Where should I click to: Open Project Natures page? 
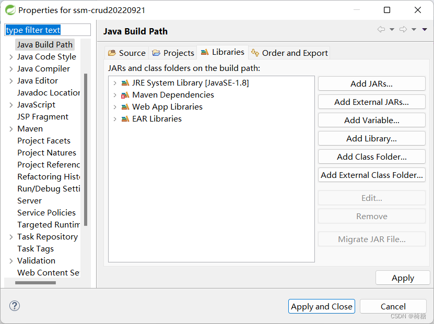(46, 152)
